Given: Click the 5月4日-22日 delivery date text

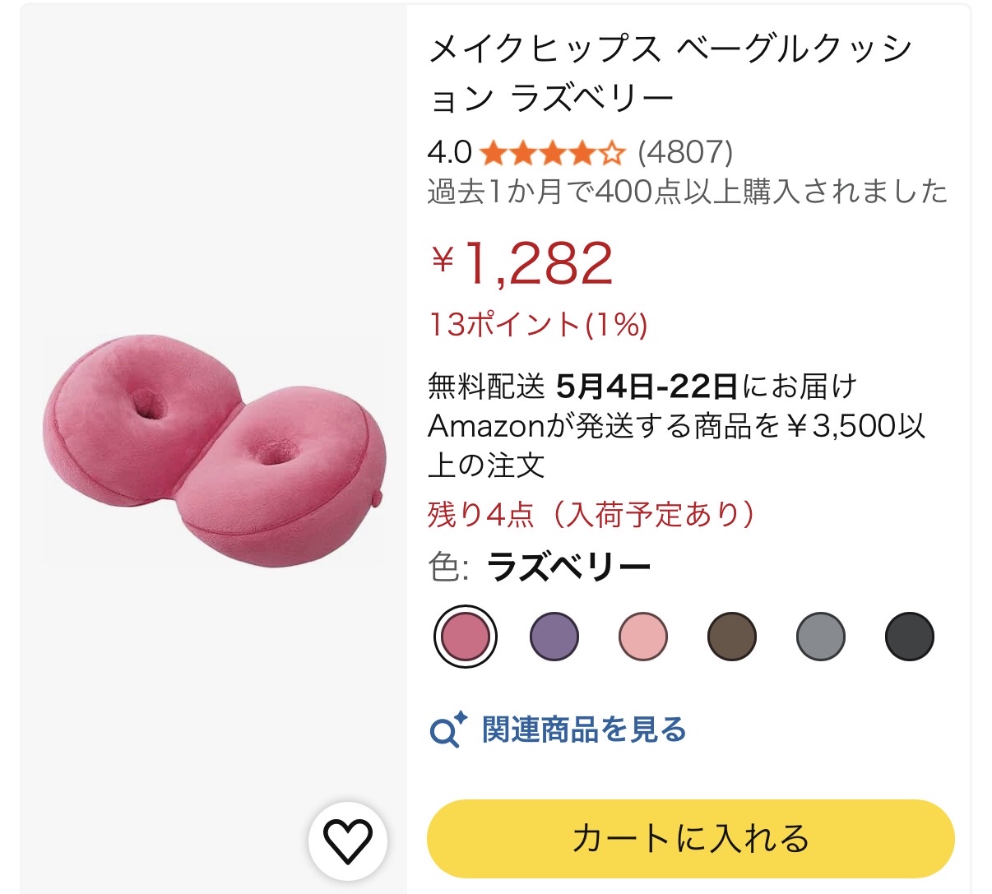Looking at the screenshot, I should 647,385.
